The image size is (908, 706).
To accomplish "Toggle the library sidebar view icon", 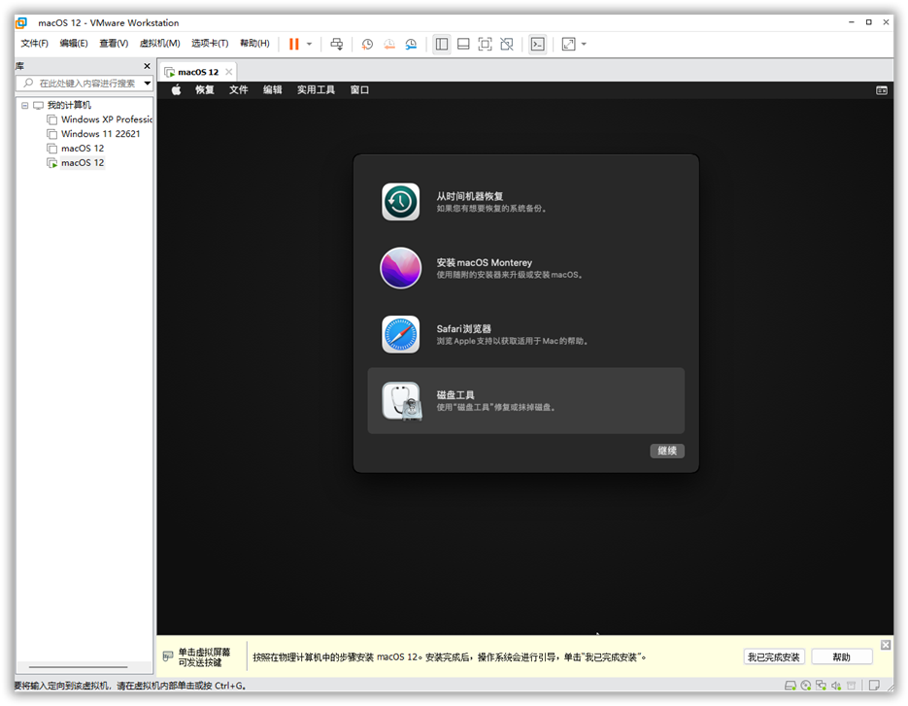I will point(442,44).
